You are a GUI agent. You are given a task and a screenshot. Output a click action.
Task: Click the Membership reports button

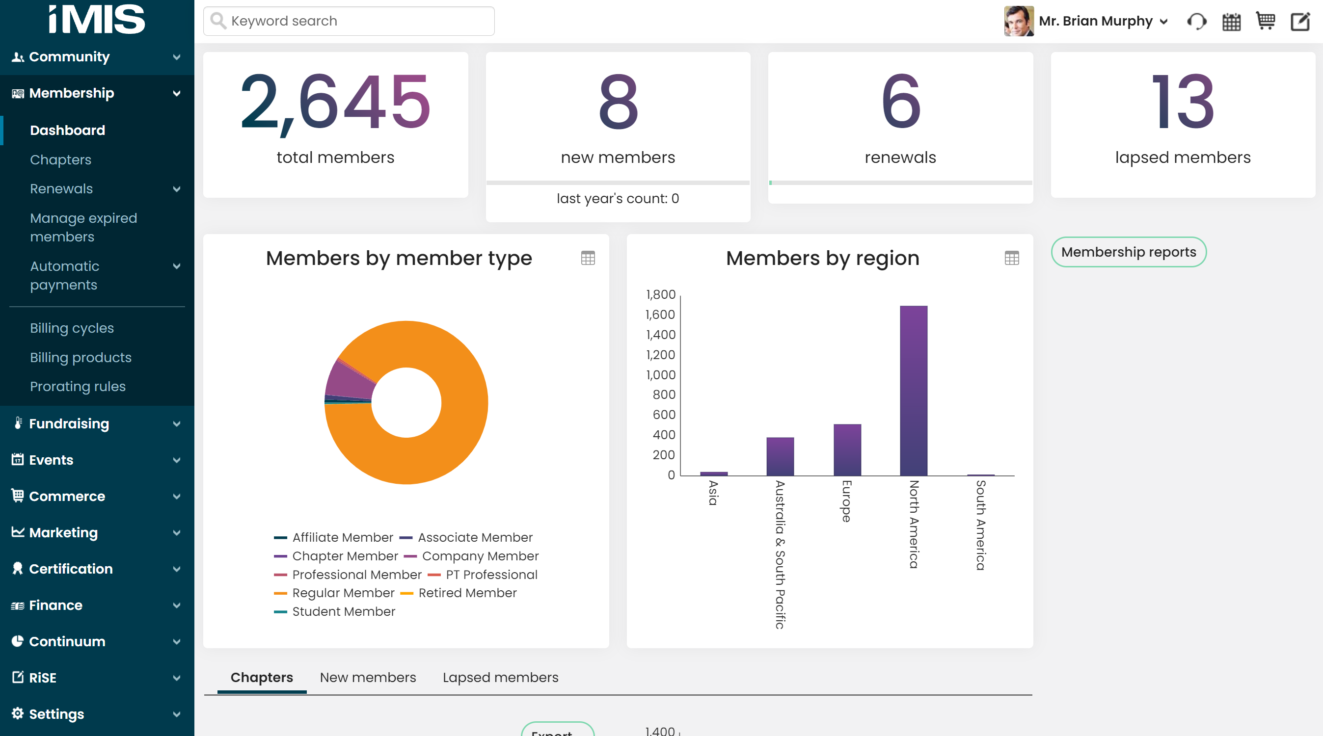1128,252
